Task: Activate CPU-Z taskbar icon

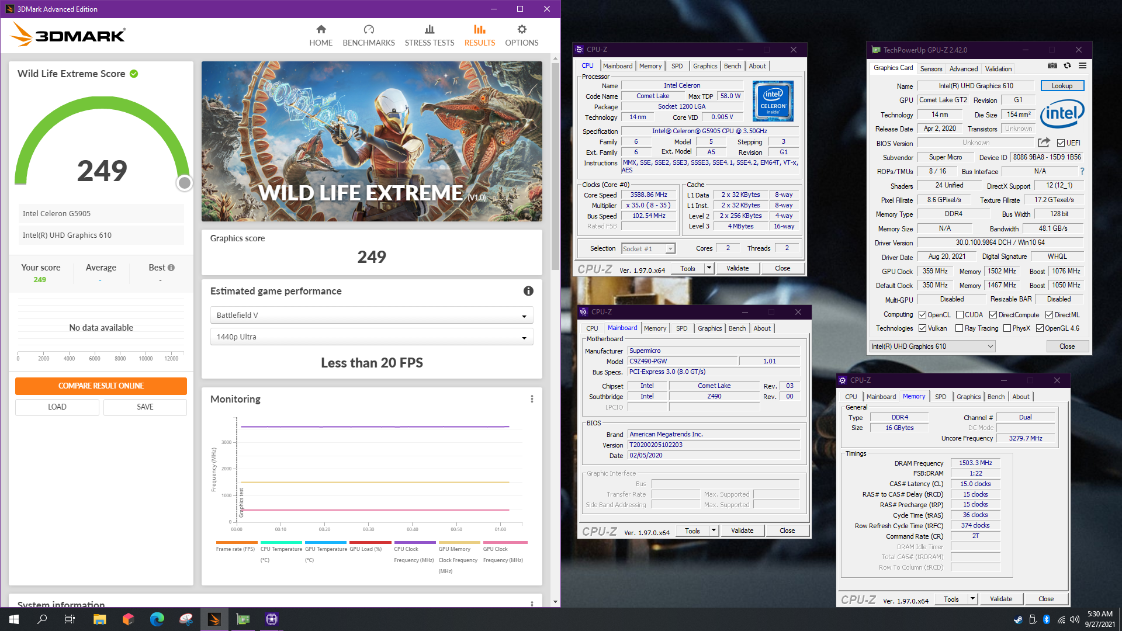Action: 271,619
